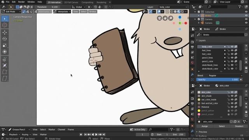Click the select tweak tool icon in header

11,7
